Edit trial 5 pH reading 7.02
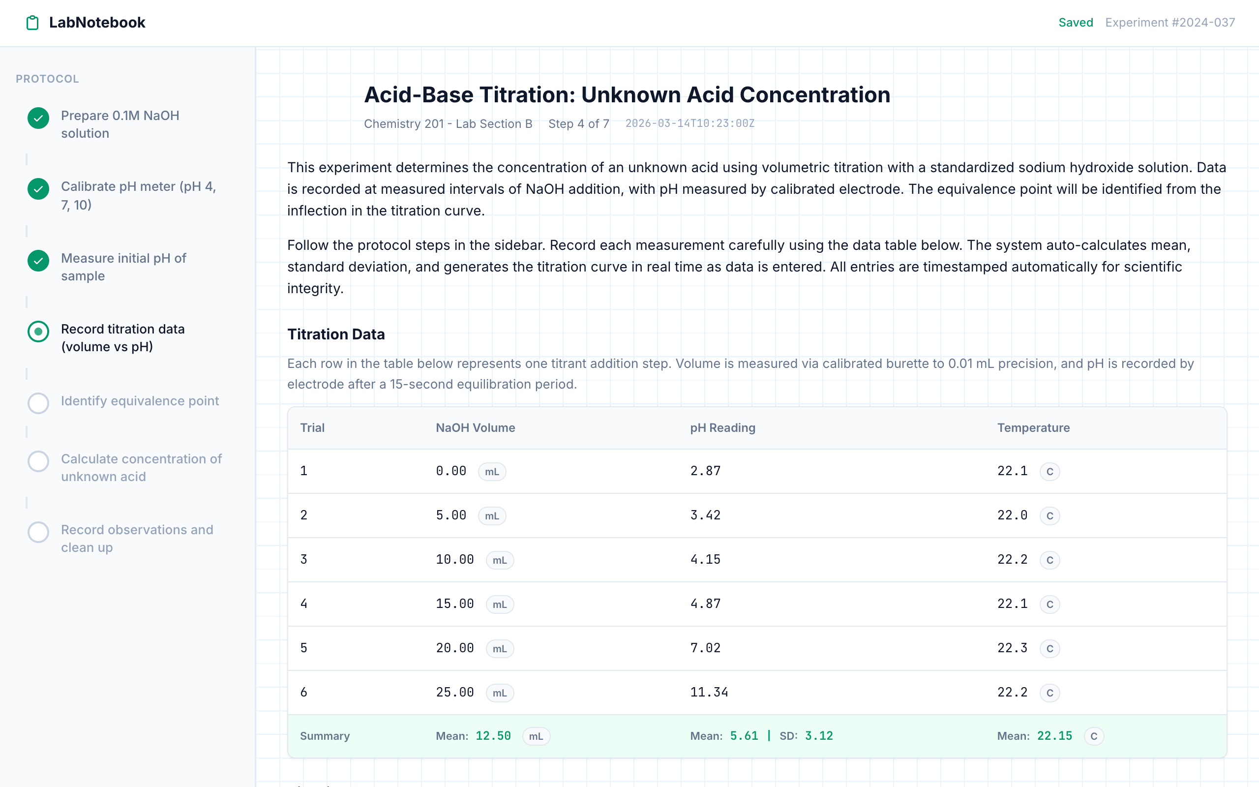This screenshot has width=1259, height=787. click(x=705, y=648)
